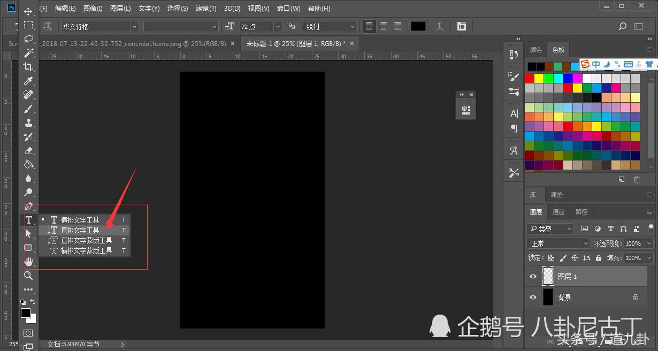Open the Paragraph panel icon
Screen dimensions: 658x351
point(513,128)
